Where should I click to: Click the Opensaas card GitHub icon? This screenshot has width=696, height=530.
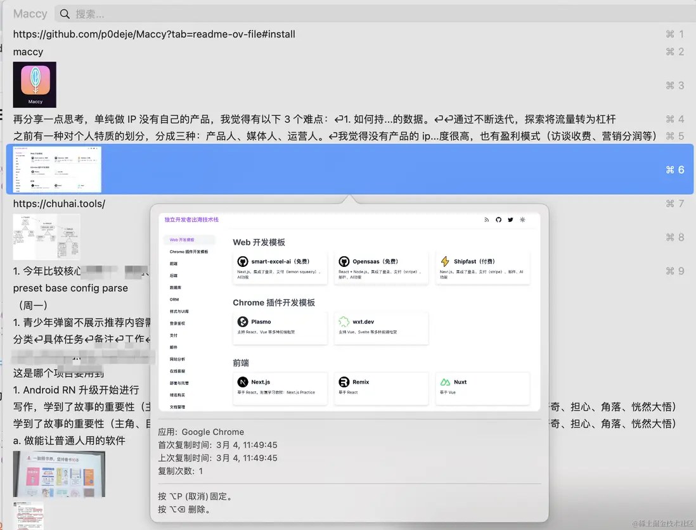click(344, 261)
